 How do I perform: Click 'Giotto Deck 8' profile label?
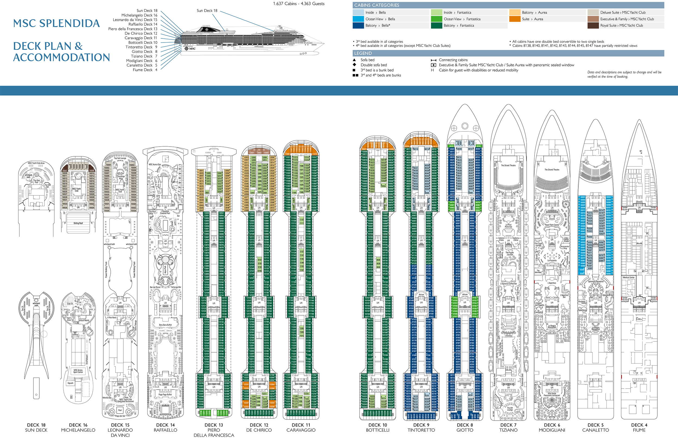click(x=144, y=51)
